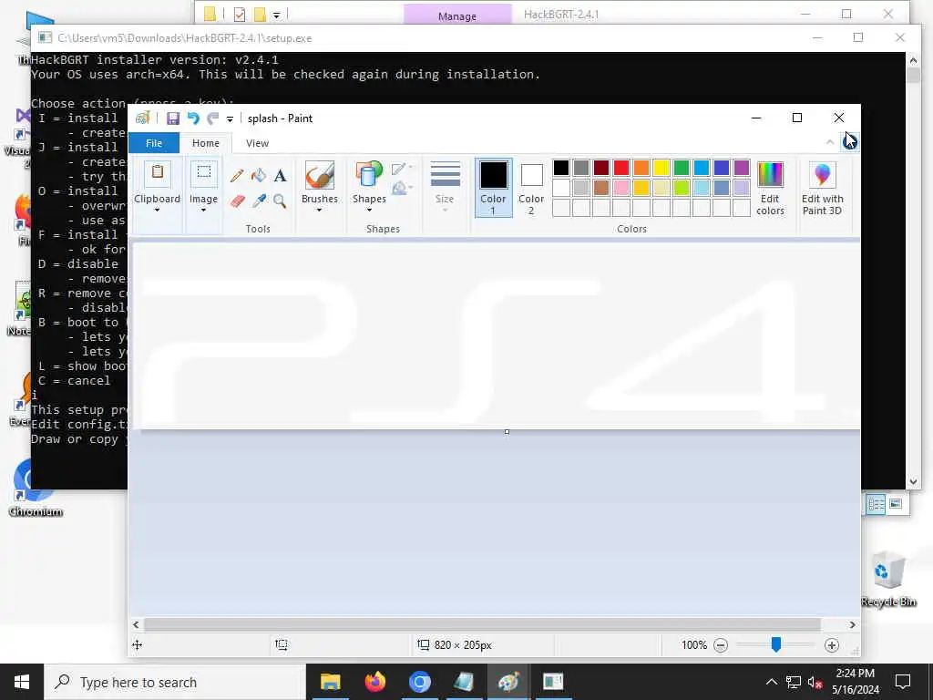The image size is (933, 700).
Task: Open the notification center icon
Action: (903, 682)
